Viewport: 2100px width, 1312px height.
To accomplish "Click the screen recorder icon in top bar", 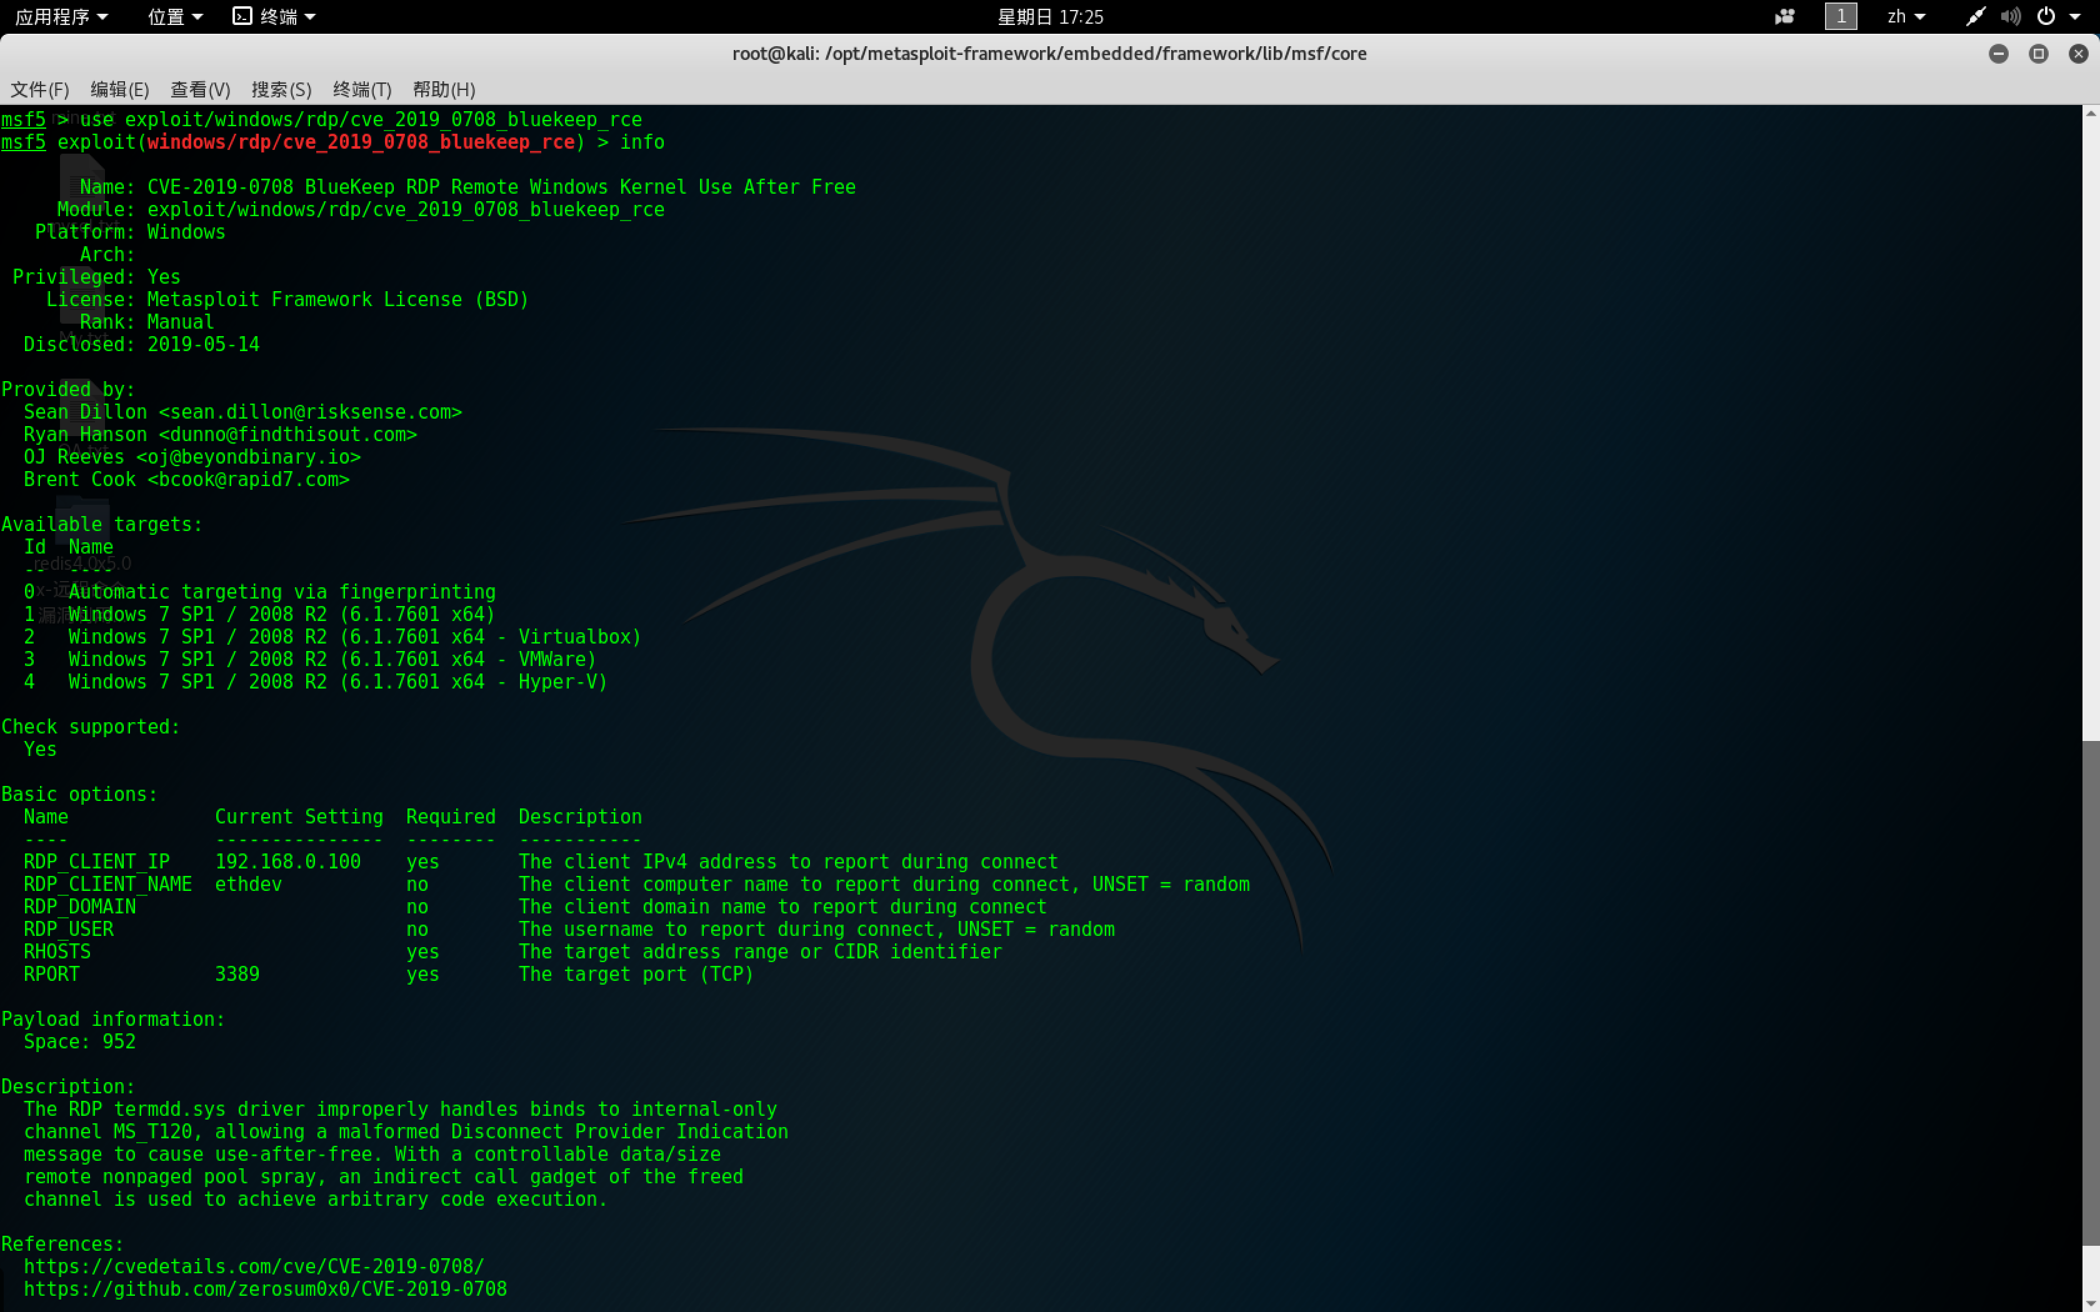I will click(x=1784, y=16).
